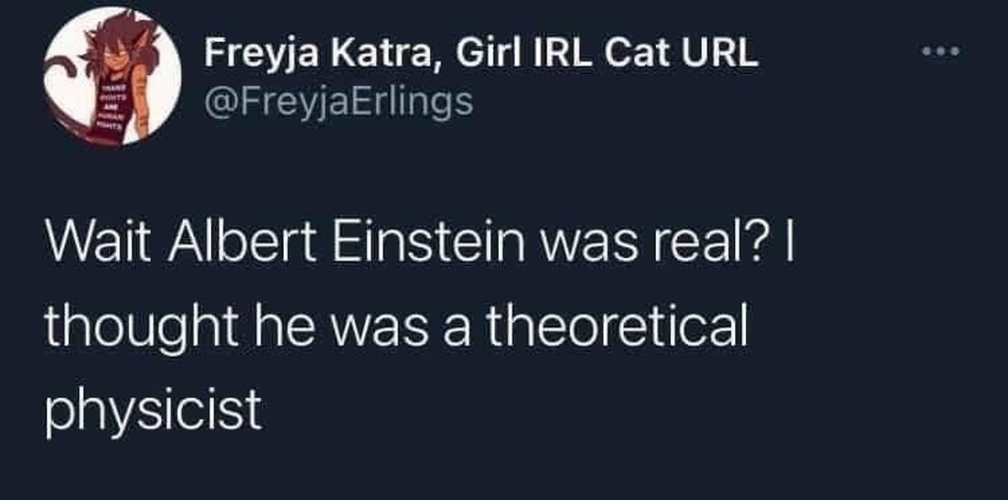Click the @FreyjaErlings handle
1008x500 pixels.
[x=339, y=102]
